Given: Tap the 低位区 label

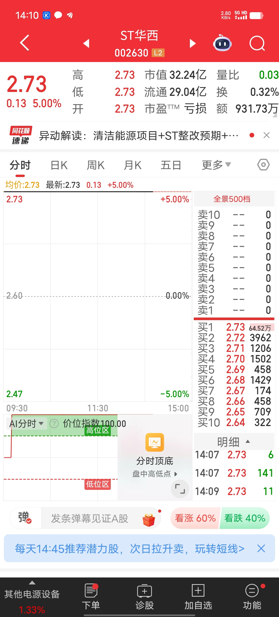Looking at the screenshot, I should 98,484.
